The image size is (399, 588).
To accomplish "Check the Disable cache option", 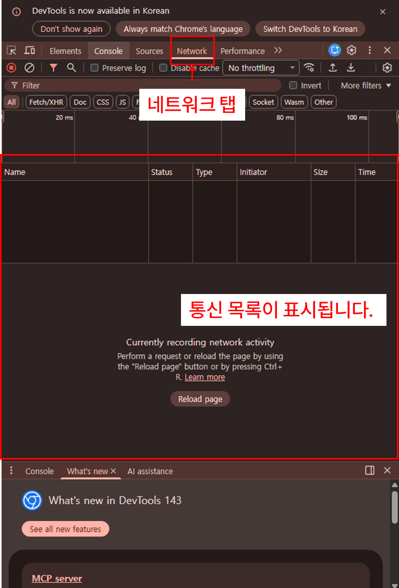I will [x=163, y=68].
